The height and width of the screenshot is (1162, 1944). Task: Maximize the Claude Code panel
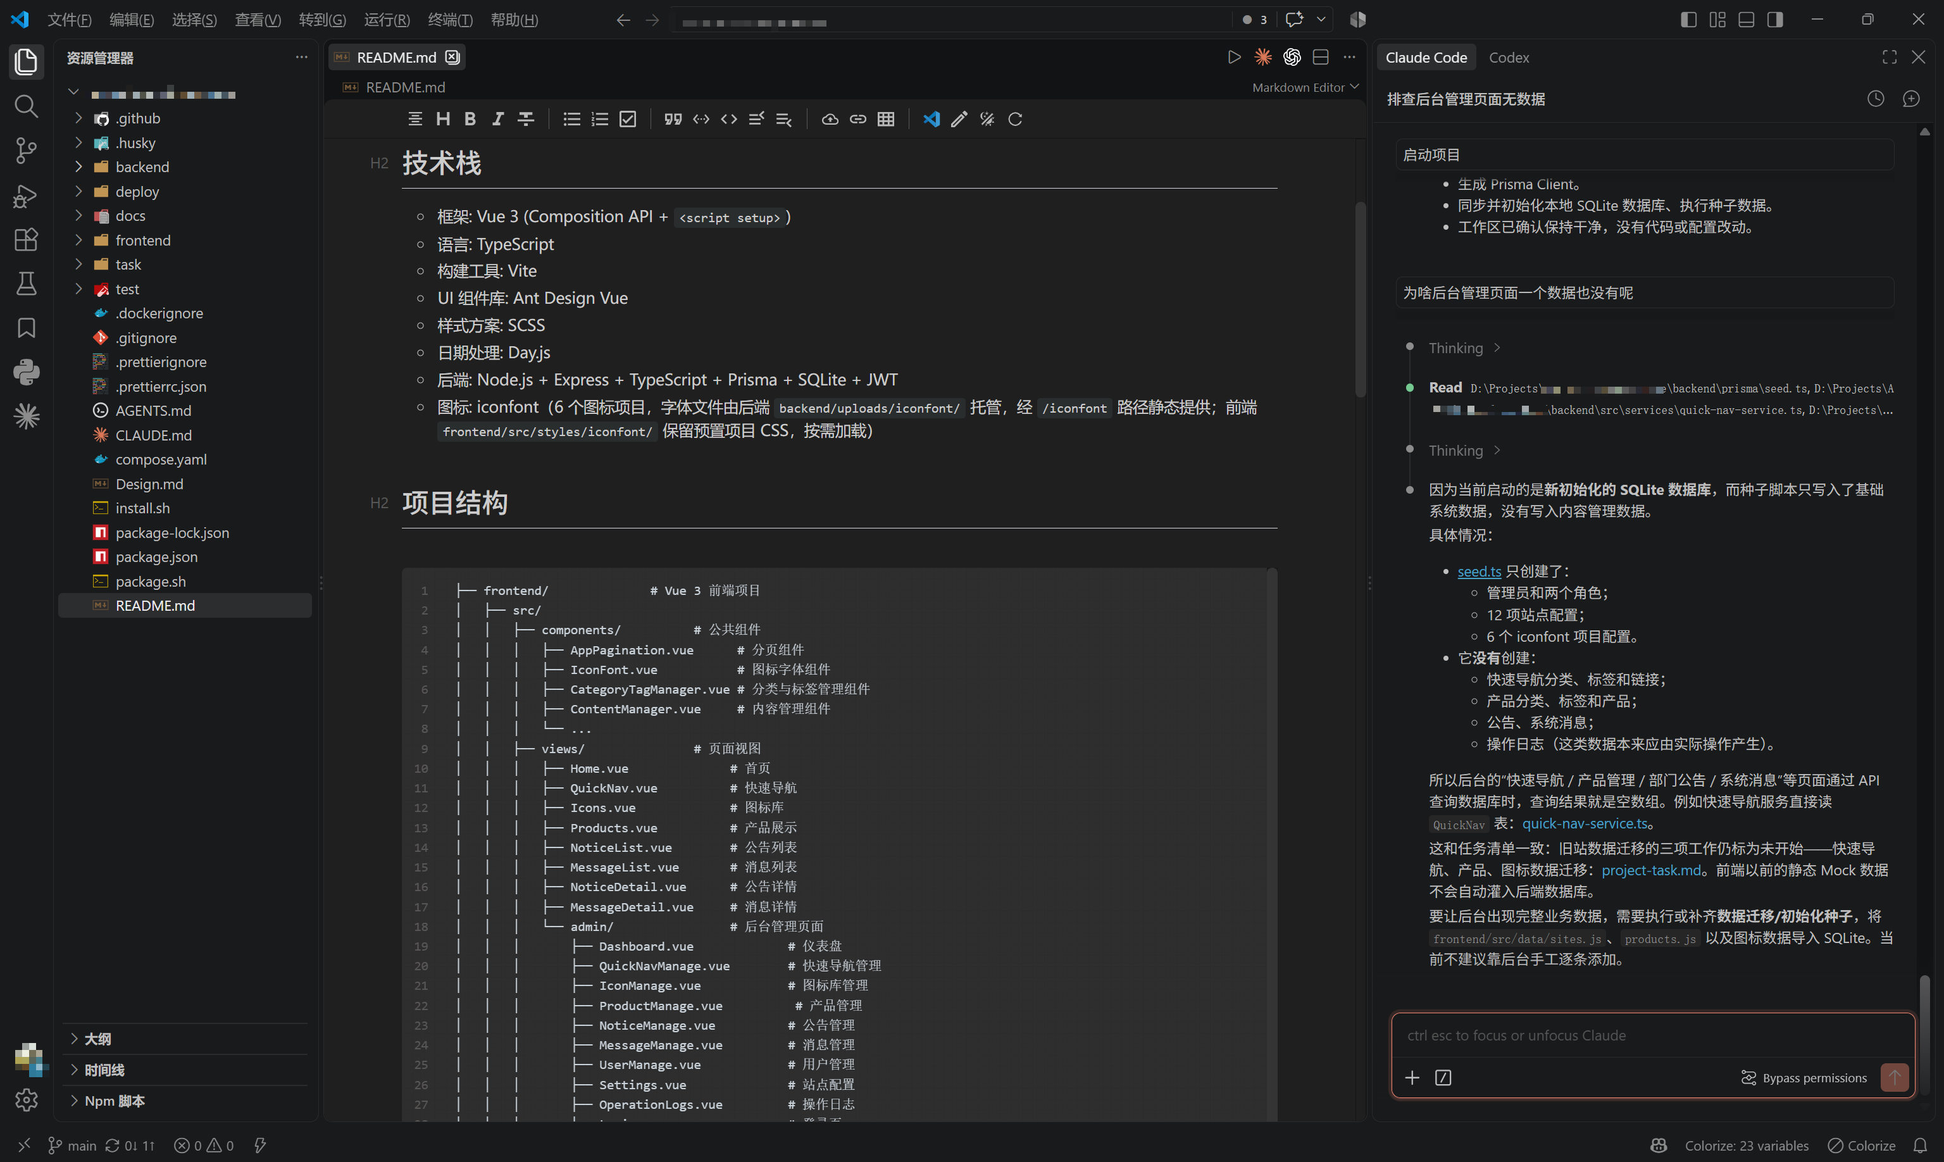(x=1889, y=57)
